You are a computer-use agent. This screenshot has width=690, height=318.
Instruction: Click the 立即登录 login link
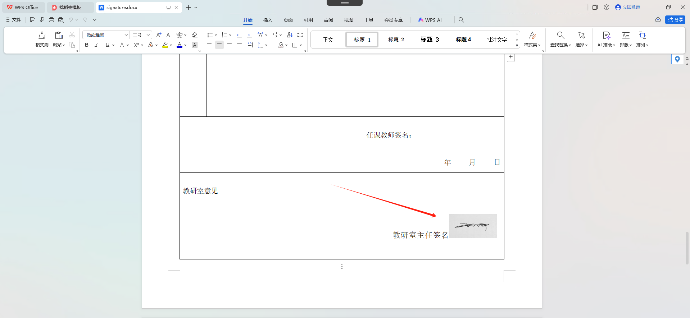[628, 7]
